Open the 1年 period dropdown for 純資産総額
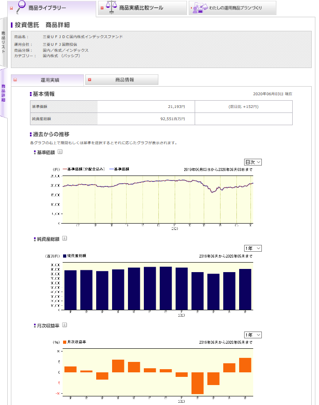This screenshot has height=405, width=319. pyautogui.click(x=253, y=248)
